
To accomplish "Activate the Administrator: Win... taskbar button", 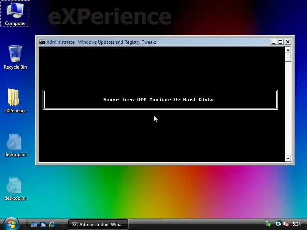I will pos(98,225).
